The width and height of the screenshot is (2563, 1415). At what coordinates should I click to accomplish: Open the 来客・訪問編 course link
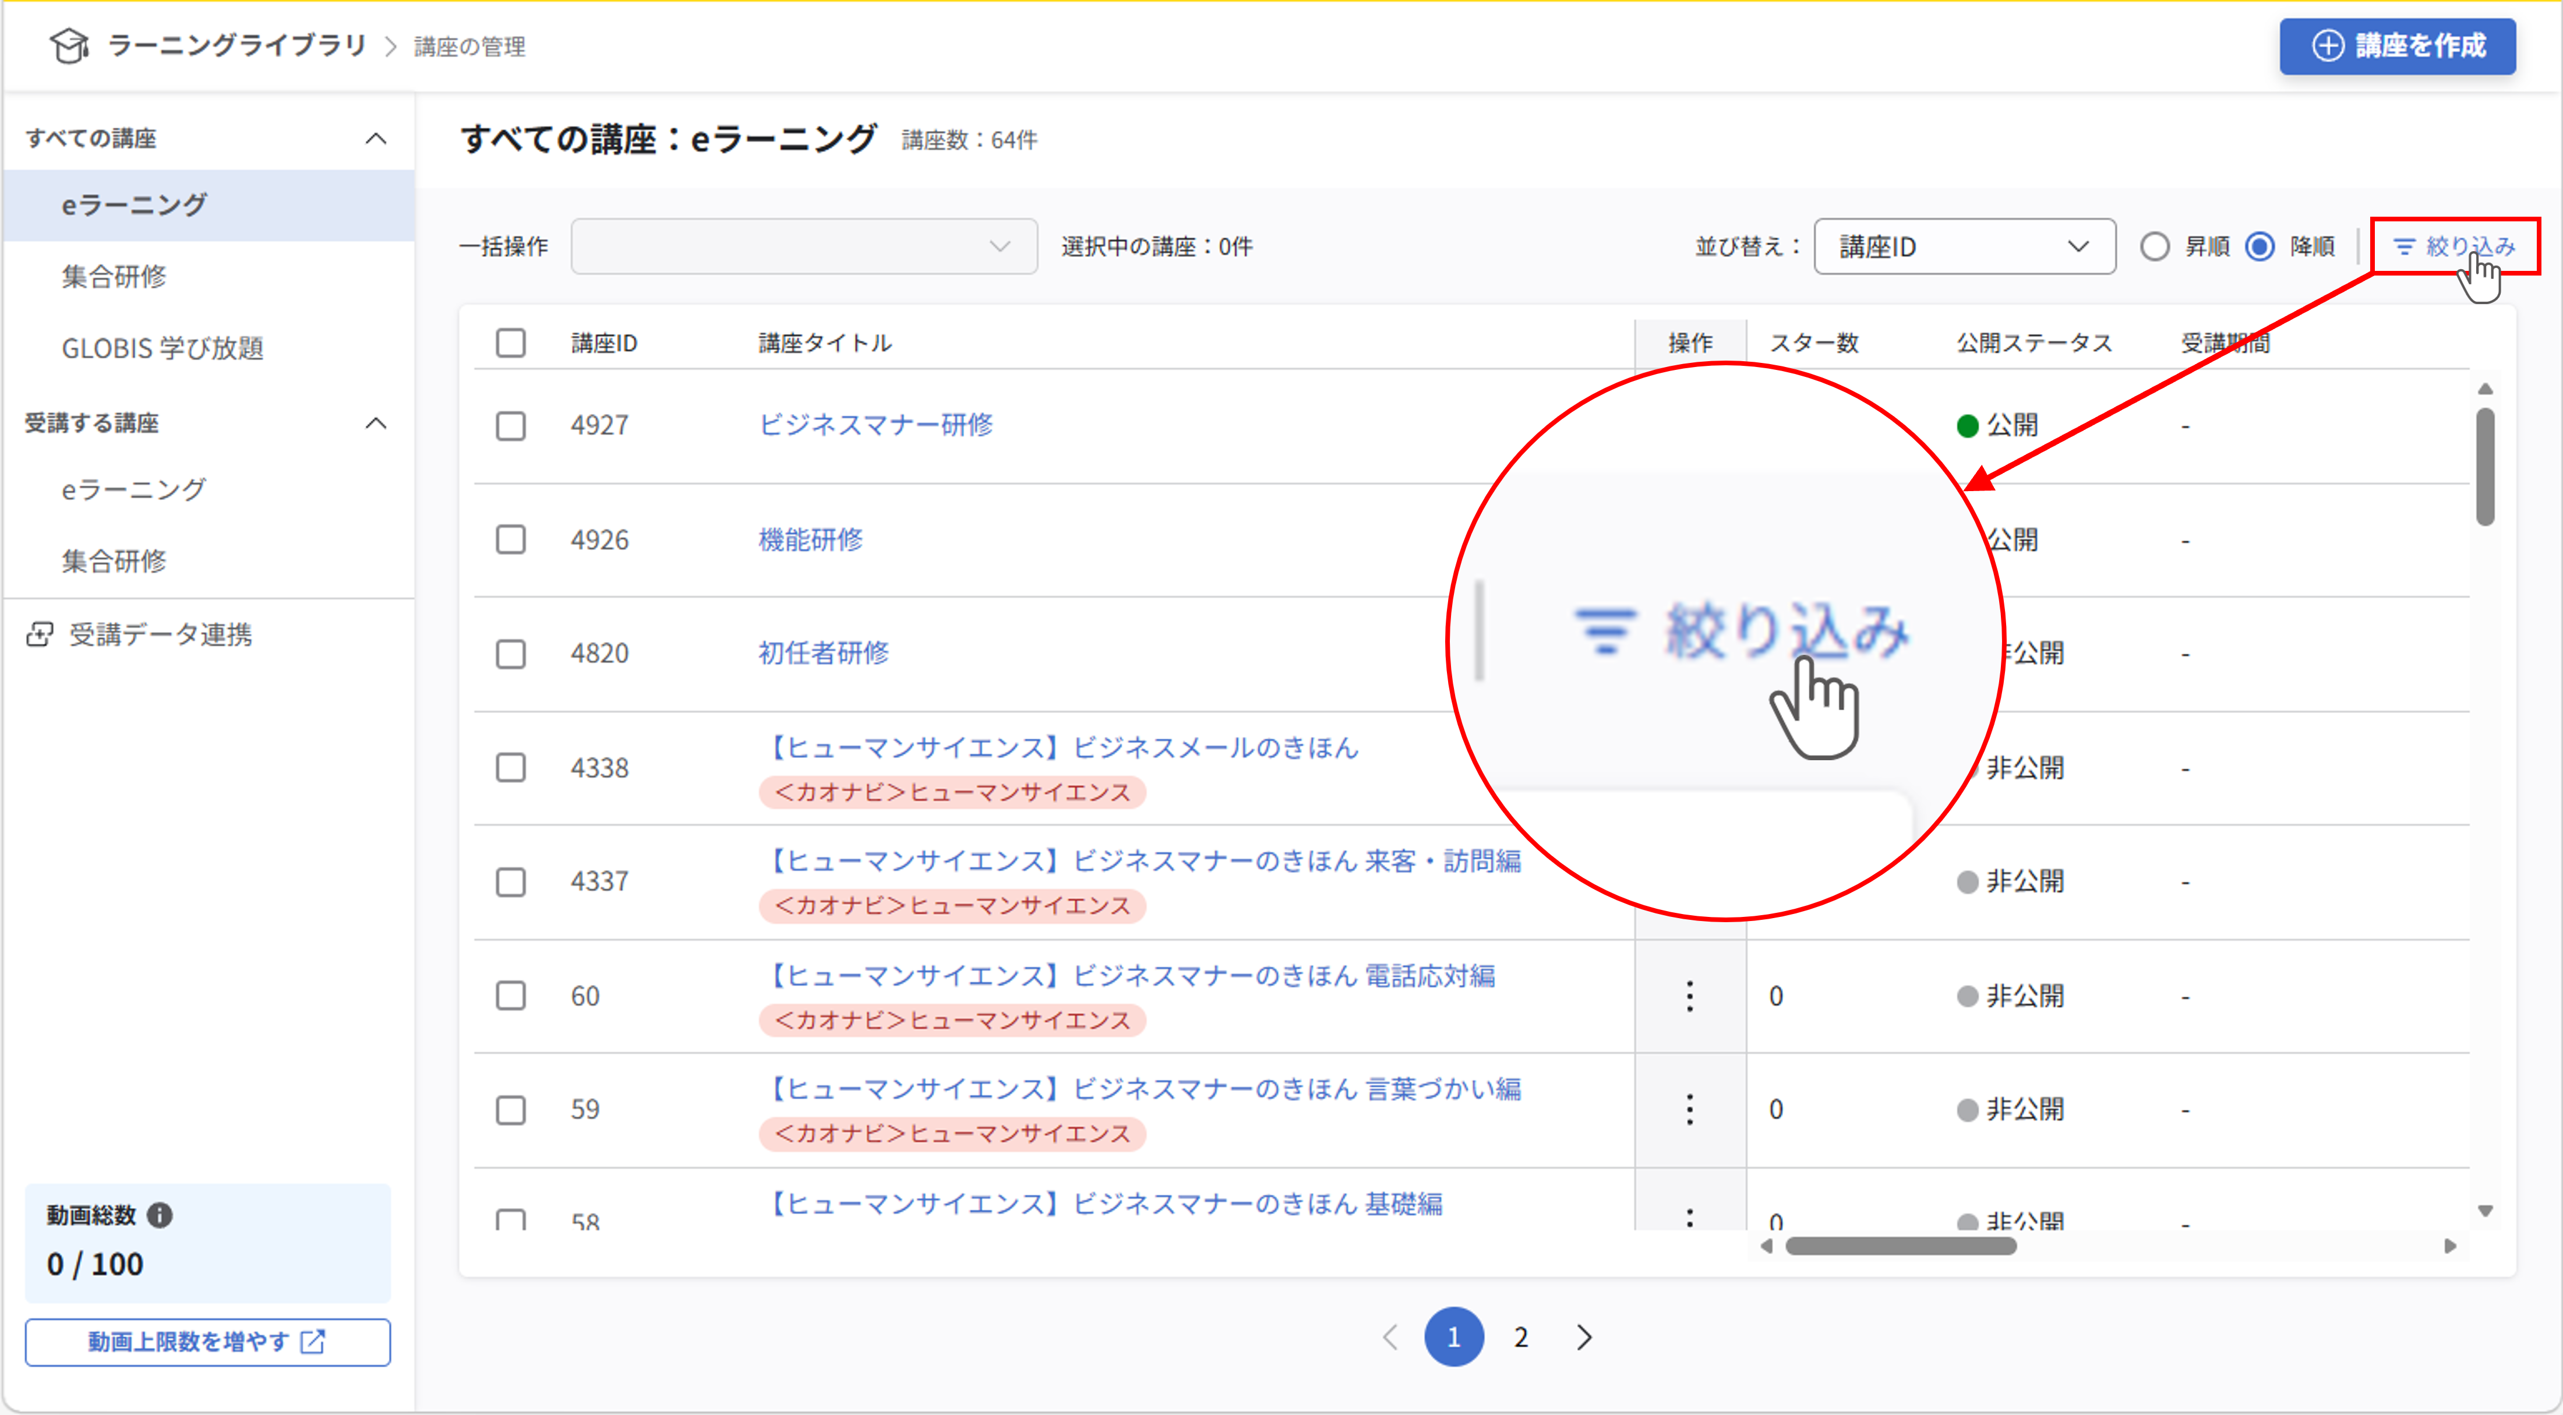click(1141, 861)
